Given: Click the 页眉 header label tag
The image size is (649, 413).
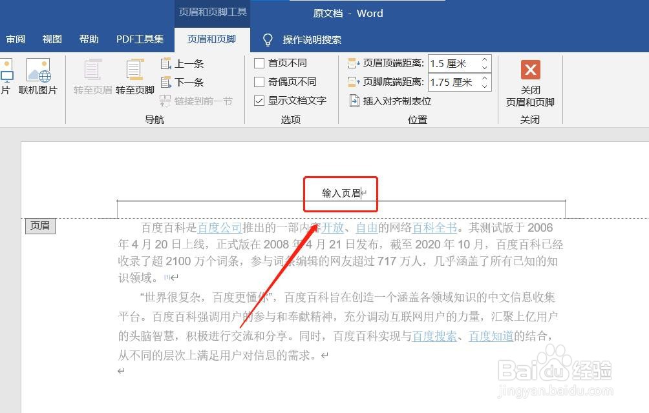Looking at the screenshot, I should (40, 225).
